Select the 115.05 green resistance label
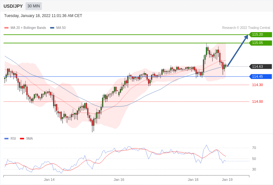The image size is (273, 185). [260, 43]
